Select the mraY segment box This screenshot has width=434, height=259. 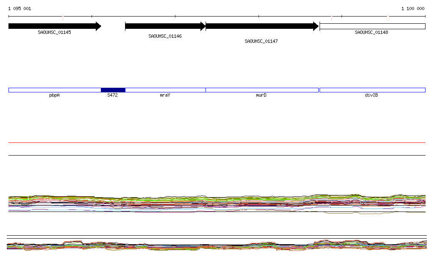(x=166, y=90)
